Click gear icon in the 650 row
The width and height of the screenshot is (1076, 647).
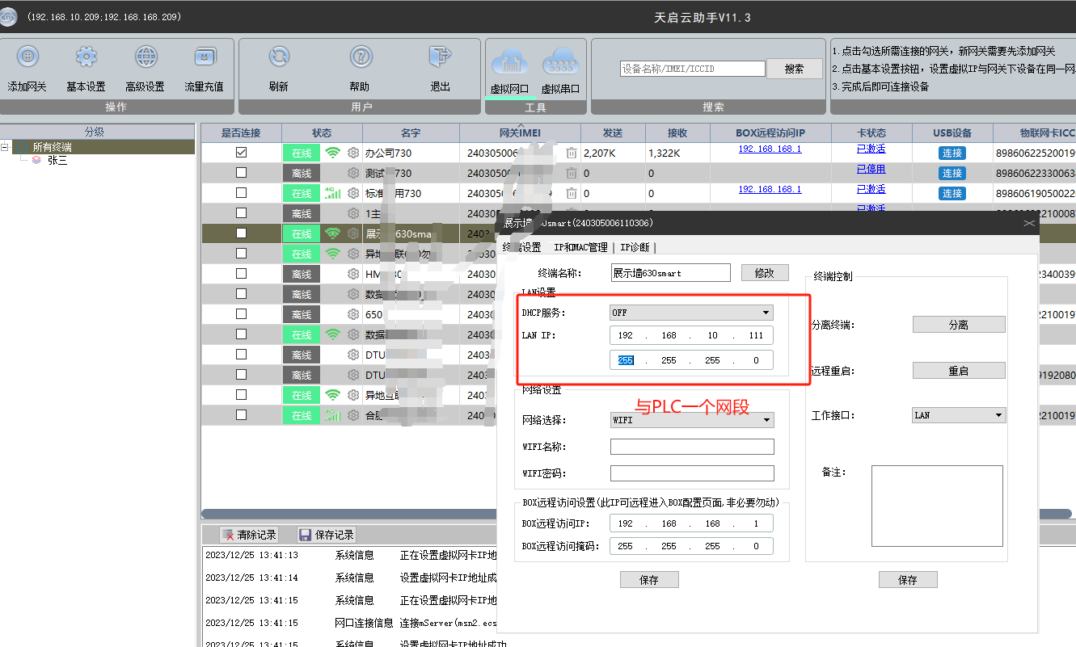pos(353,314)
